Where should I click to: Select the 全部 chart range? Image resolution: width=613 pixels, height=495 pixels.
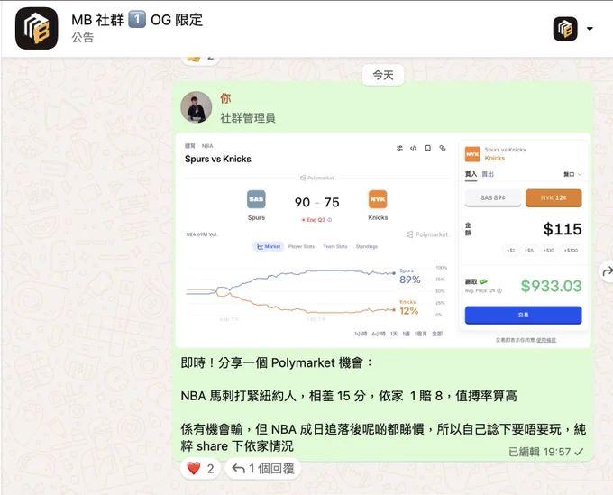437,334
